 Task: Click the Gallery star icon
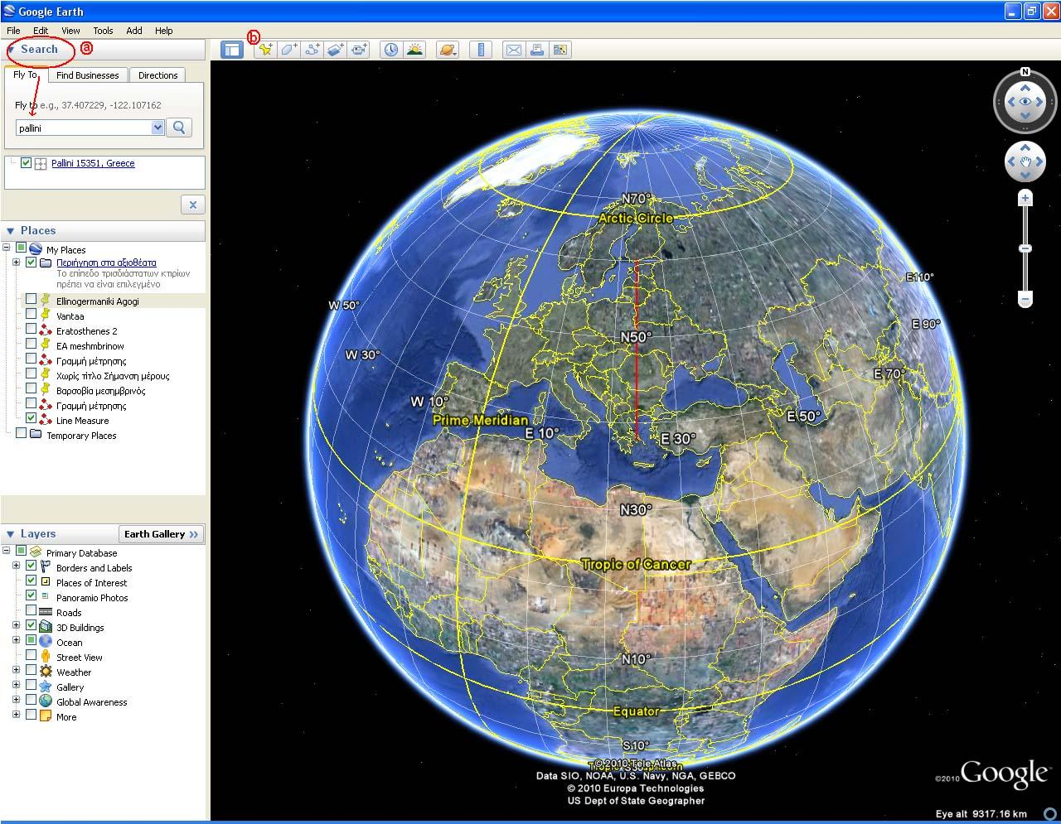coord(46,687)
